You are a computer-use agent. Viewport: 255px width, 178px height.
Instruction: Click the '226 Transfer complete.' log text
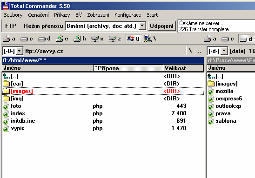[x=204, y=29]
